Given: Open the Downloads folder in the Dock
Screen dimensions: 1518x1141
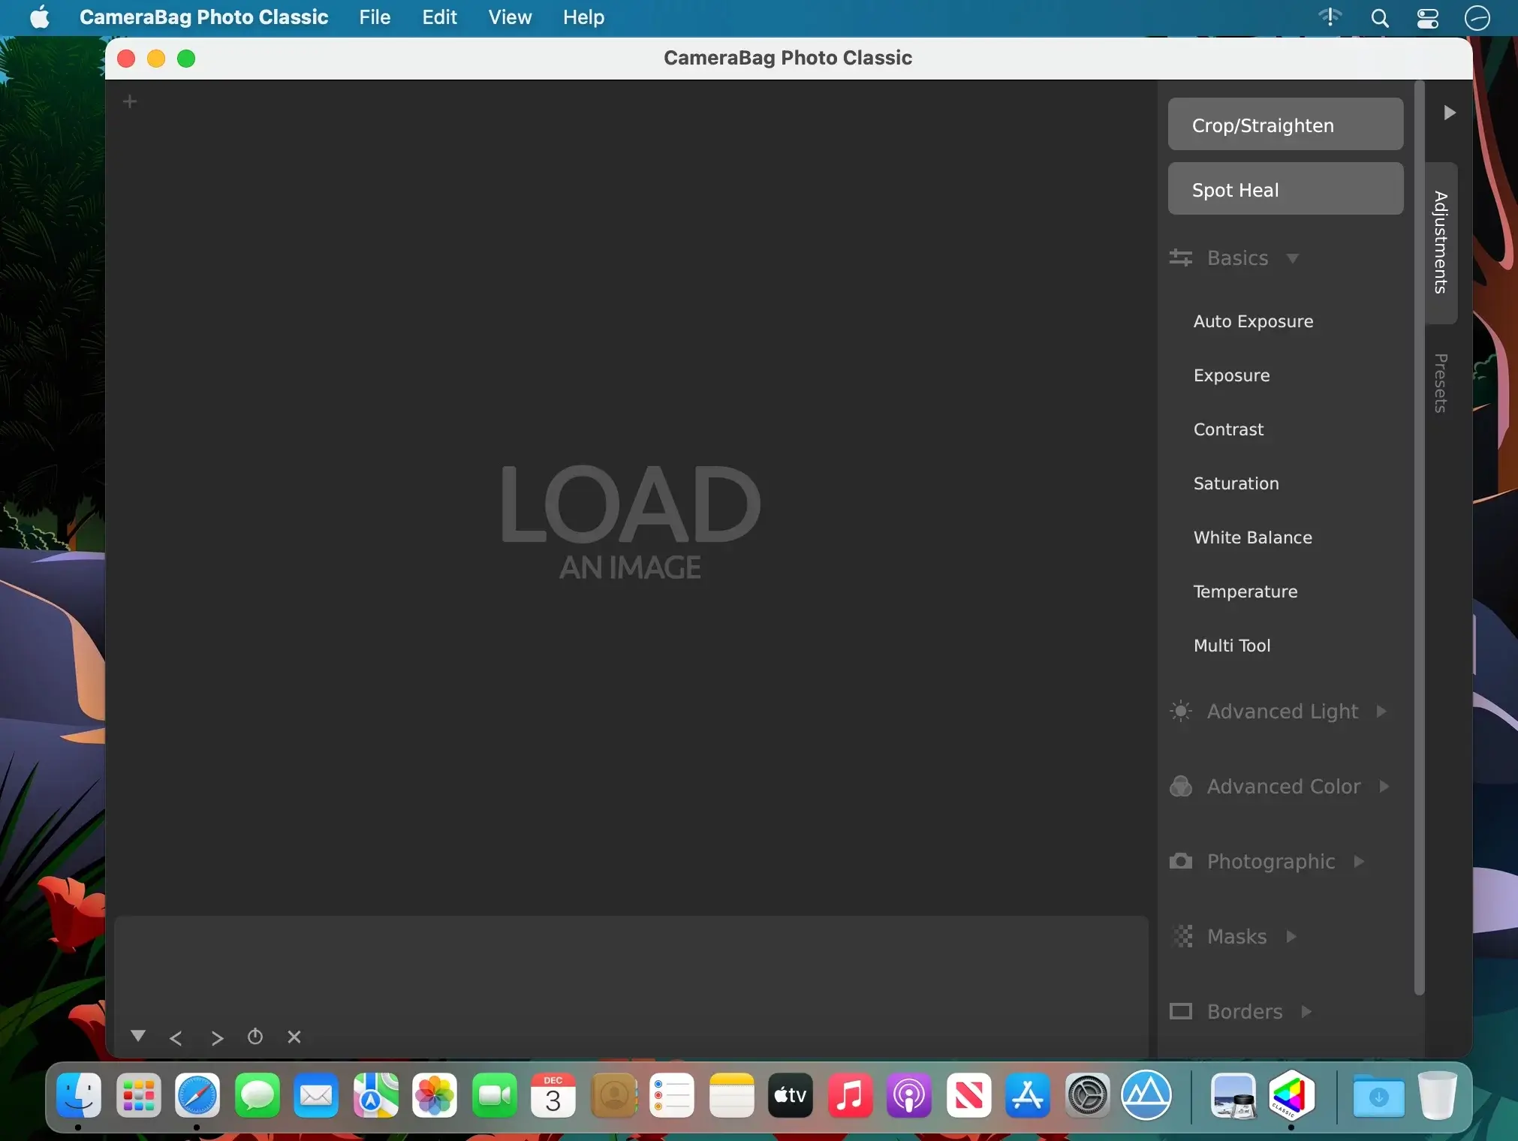Looking at the screenshot, I should point(1379,1096).
